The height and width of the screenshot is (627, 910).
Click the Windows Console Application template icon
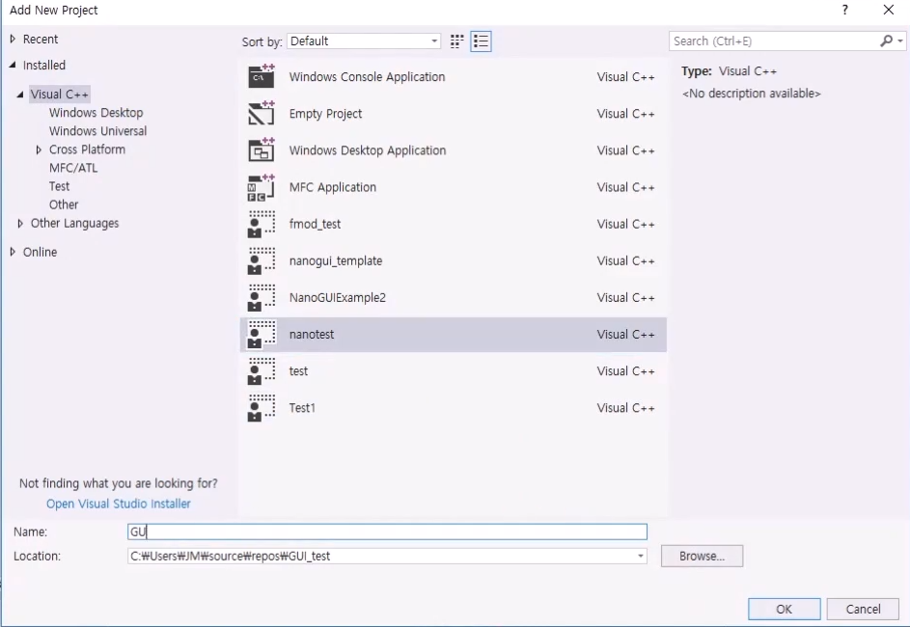[262, 76]
